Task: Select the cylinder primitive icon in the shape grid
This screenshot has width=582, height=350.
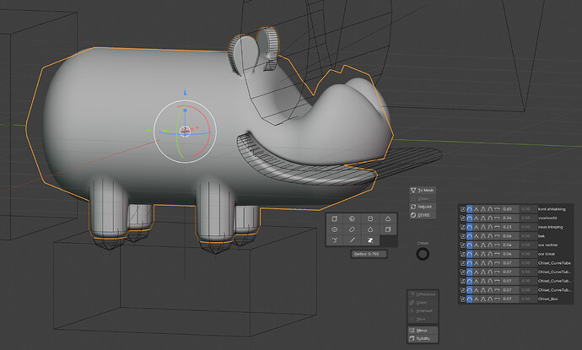Action: point(370,218)
